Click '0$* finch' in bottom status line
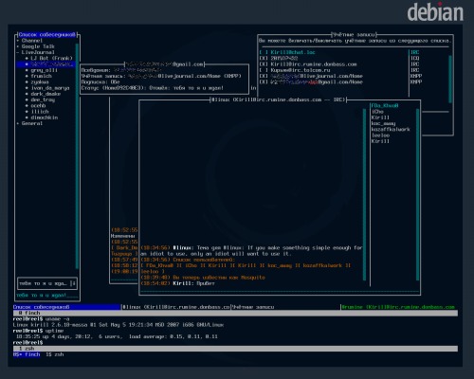 pyautogui.click(x=27, y=354)
